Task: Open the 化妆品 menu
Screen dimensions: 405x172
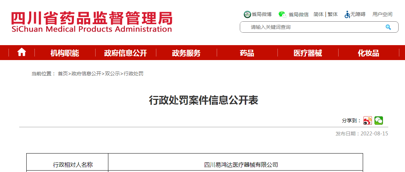Action: click(x=368, y=53)
